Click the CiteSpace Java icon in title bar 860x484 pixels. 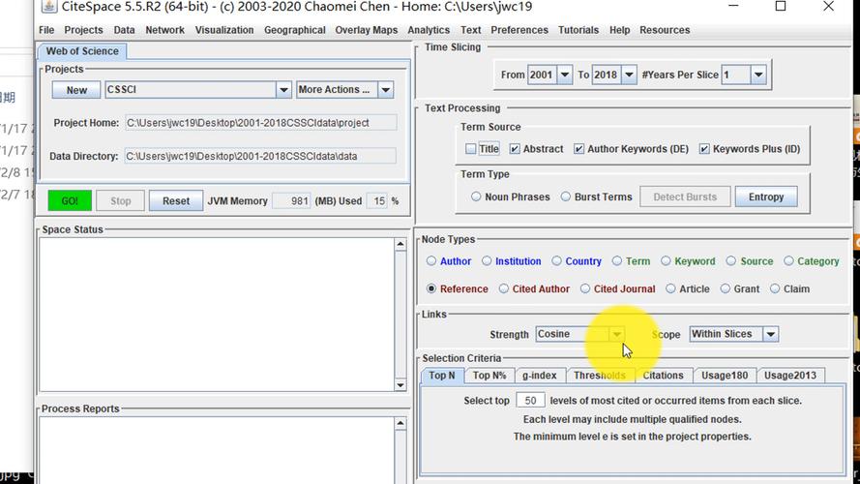(48, 8)
